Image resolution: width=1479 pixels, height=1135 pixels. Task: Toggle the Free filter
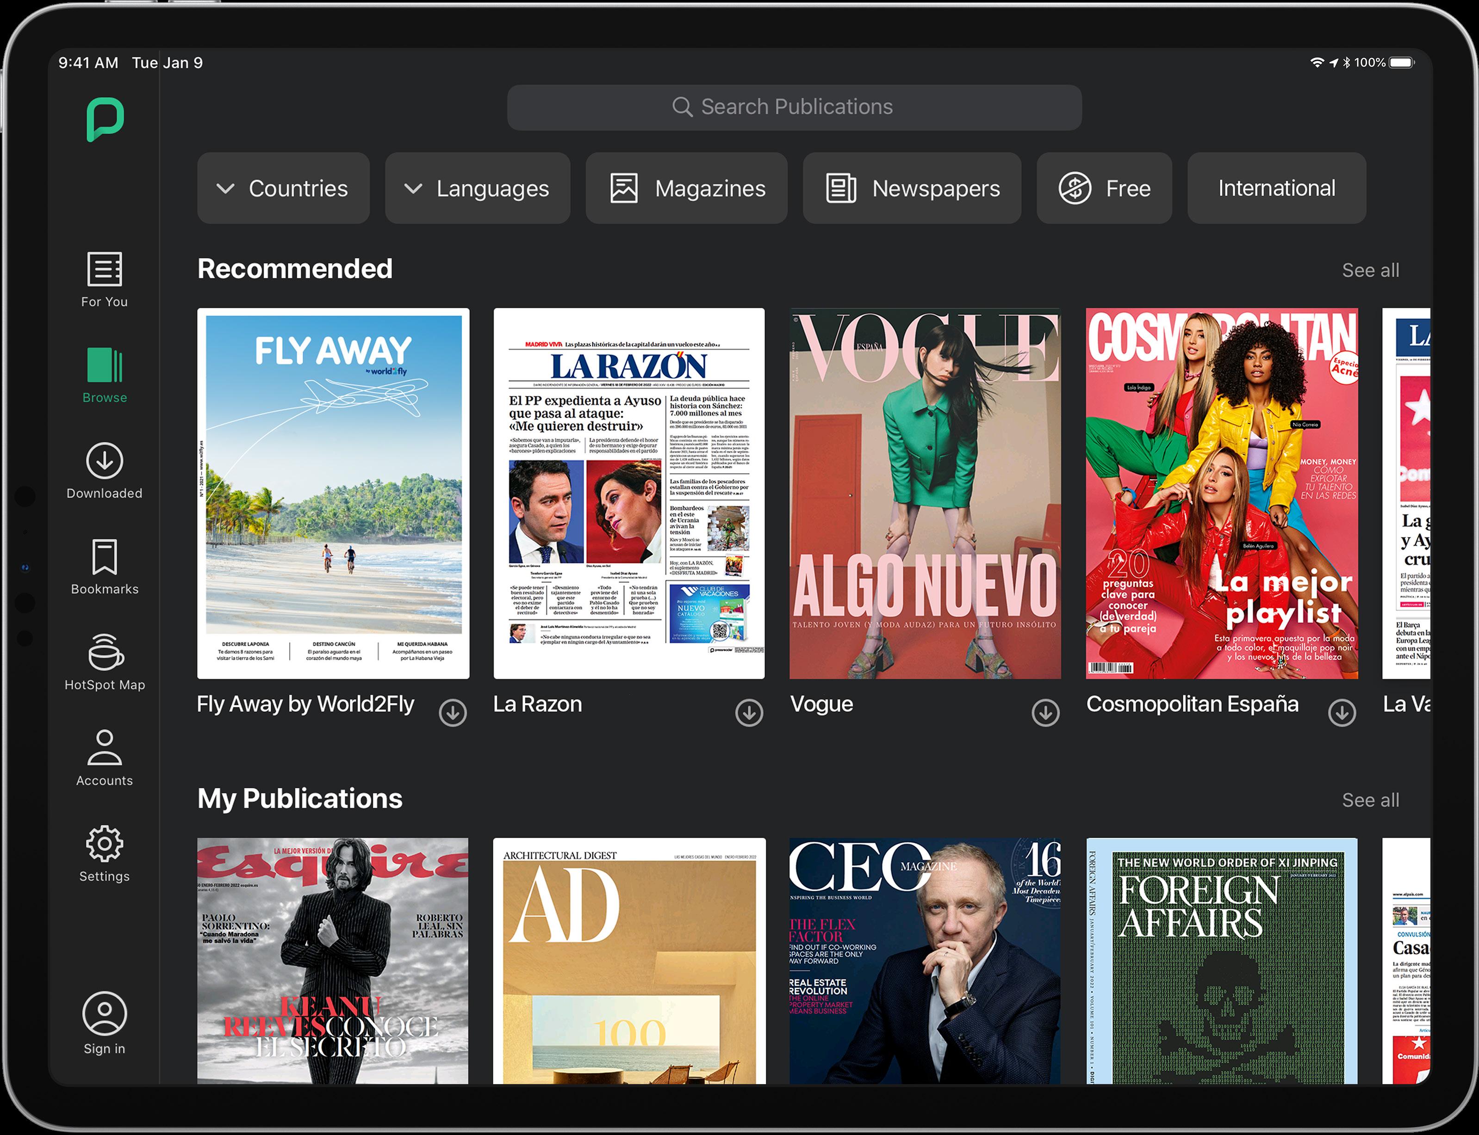click(1104, 188)
